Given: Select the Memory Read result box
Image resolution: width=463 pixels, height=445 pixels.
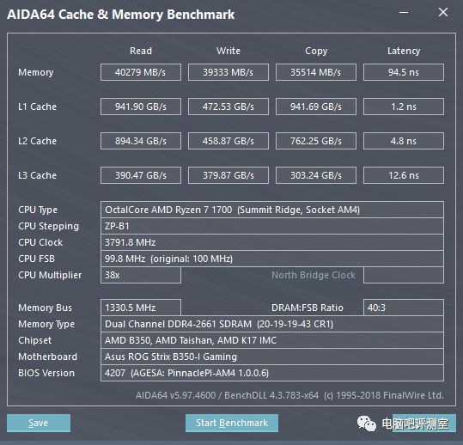Looking at the screenshot, I should pos(141,72).
